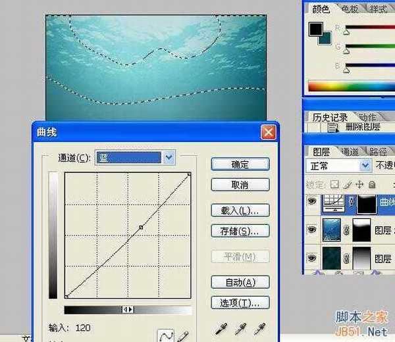Click the middle control point on the curve
395x342 pixels.
tap(141, 228)
